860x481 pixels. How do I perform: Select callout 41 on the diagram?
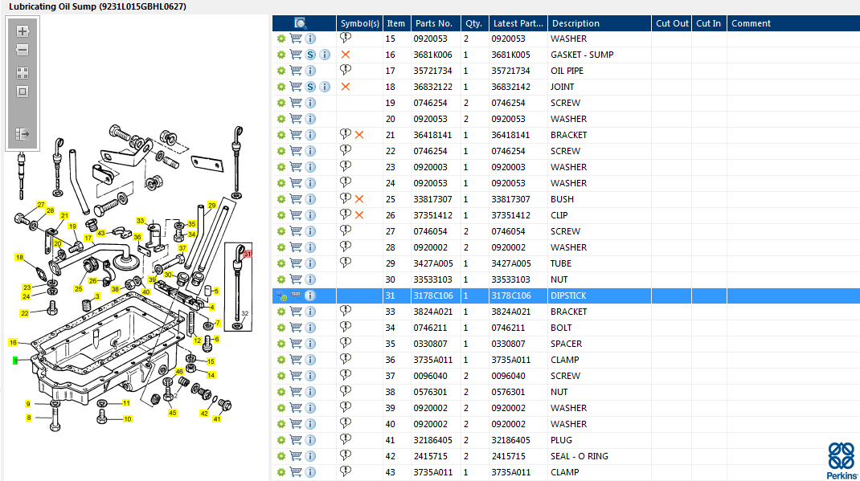[x=217, y=418]
